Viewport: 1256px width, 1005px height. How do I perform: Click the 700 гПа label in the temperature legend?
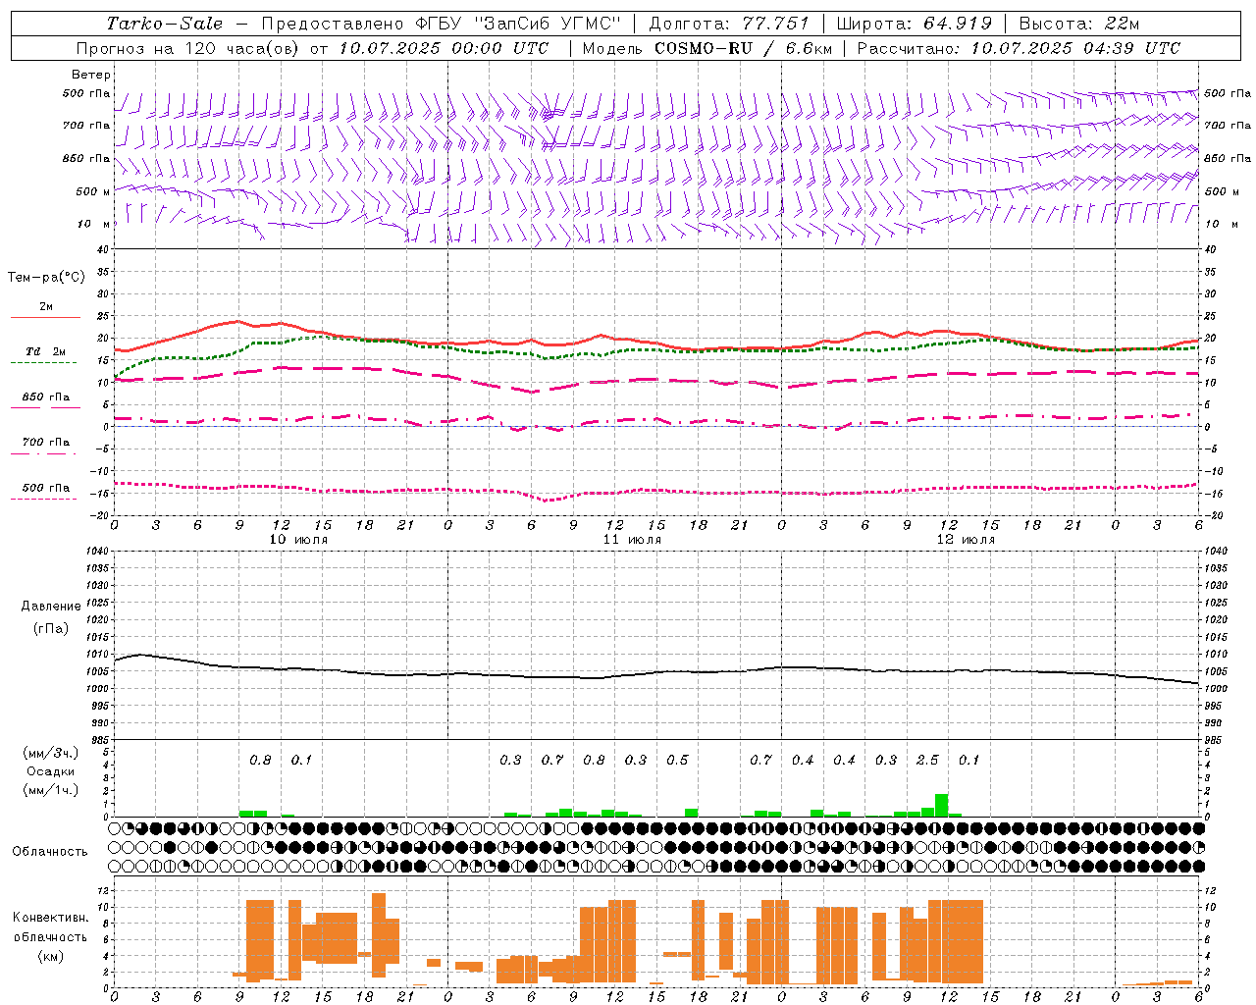[x=46, y=442]
